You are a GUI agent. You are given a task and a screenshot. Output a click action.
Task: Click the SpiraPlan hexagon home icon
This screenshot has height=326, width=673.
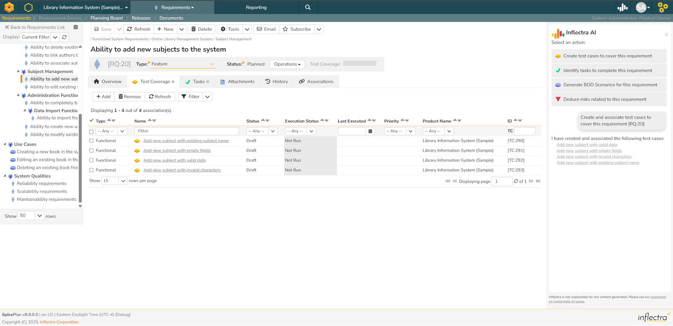[x=28, y=7]
